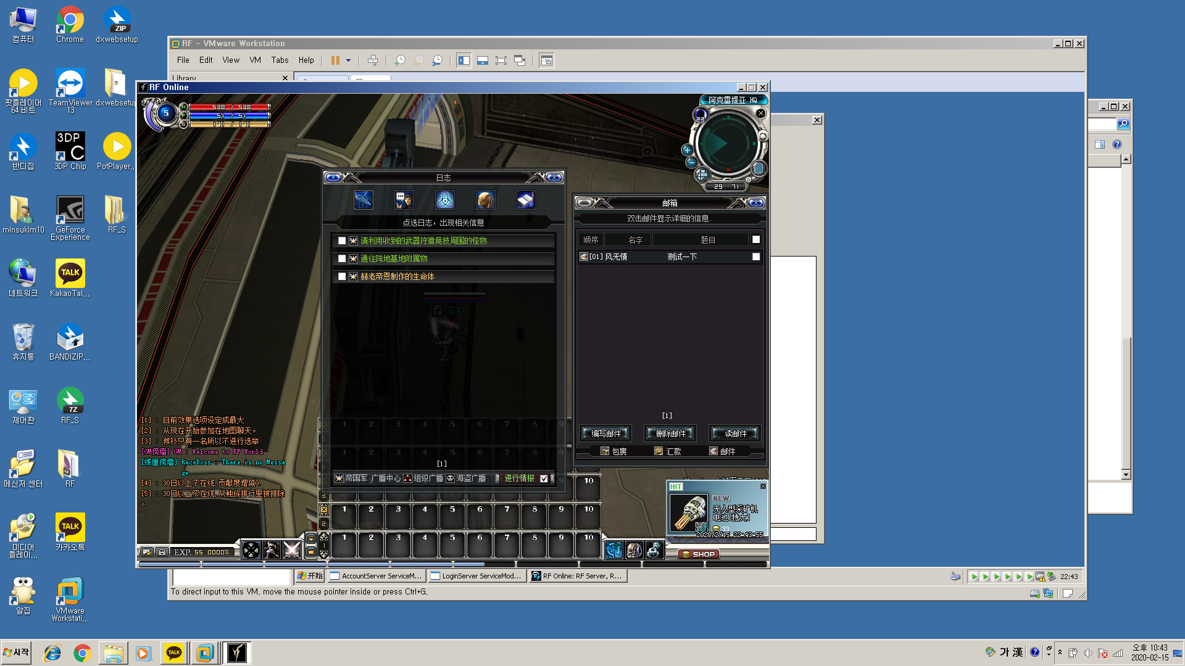Open the NPC dialogue journal icon
Viewport: 1185px width, 666px height.
[404, 200]
